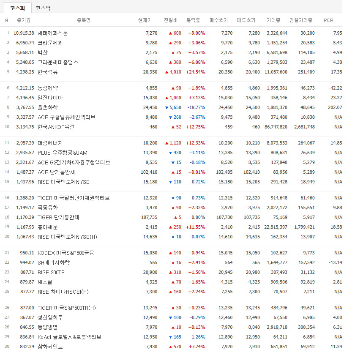Select 성신양회우 stock link
This screenshot has height=355, width=352.
(x=50, y=318)
